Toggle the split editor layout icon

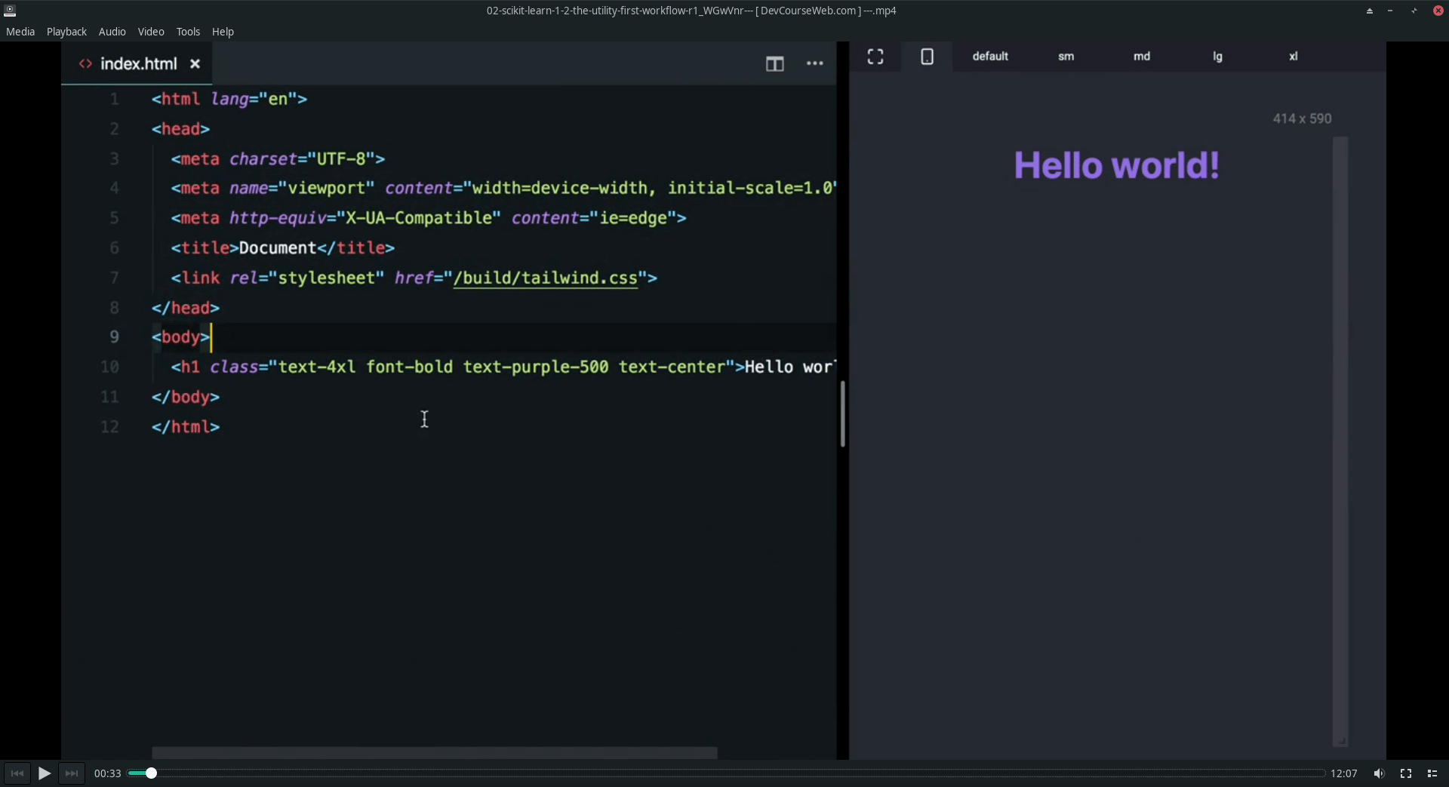point(775,64)
